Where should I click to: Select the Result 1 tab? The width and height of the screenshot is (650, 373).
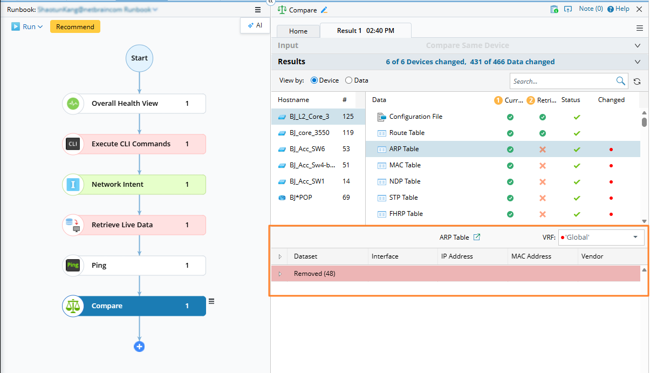(x=365, y=31)
